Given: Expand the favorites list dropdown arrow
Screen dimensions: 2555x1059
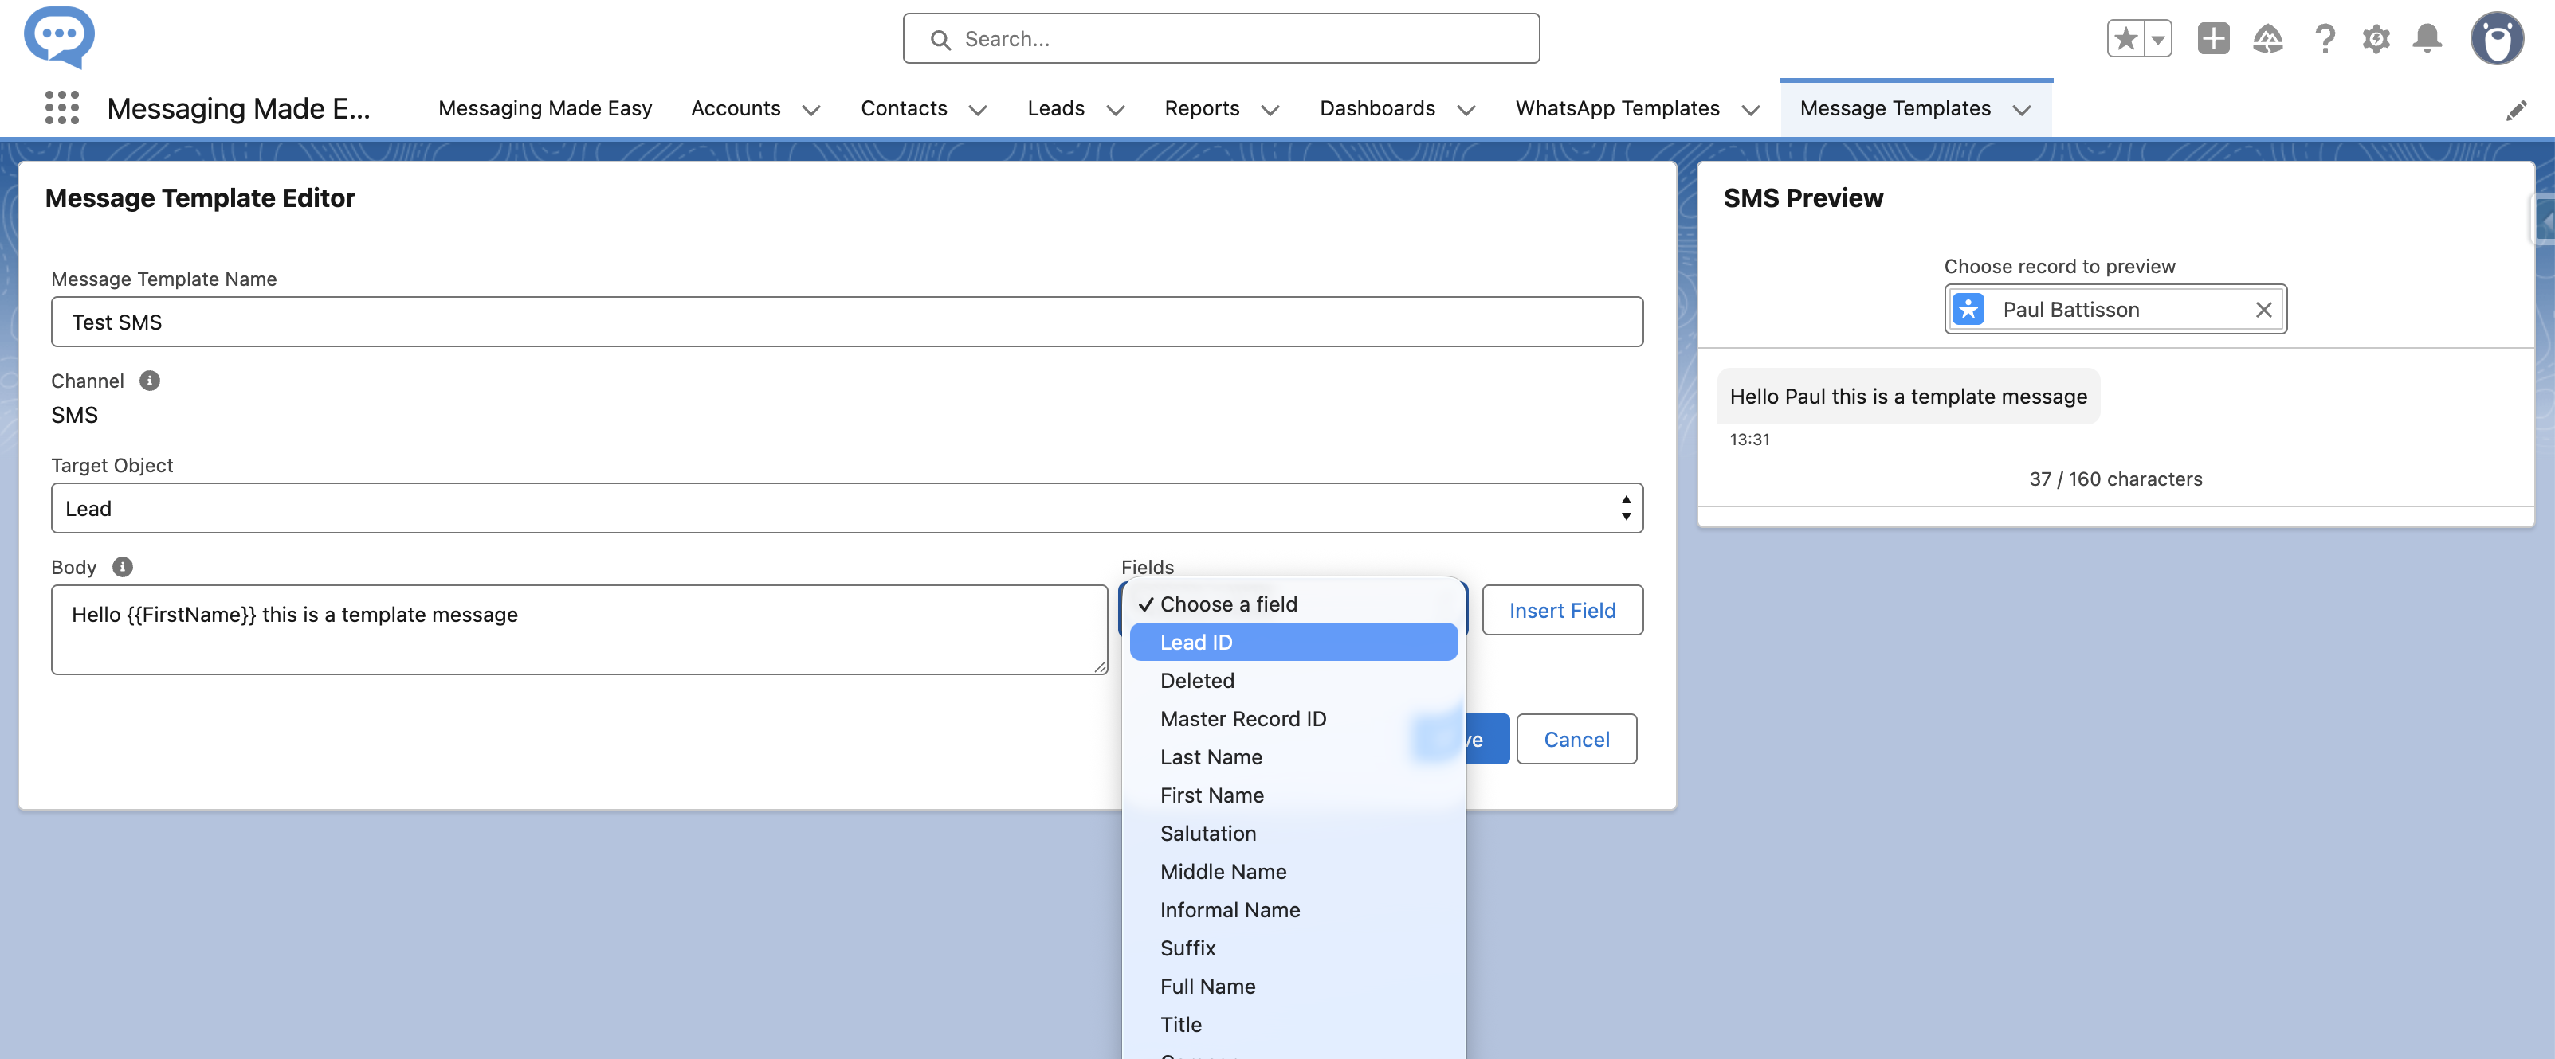Looking at the screenshot, I should [x=2157, y=39].
